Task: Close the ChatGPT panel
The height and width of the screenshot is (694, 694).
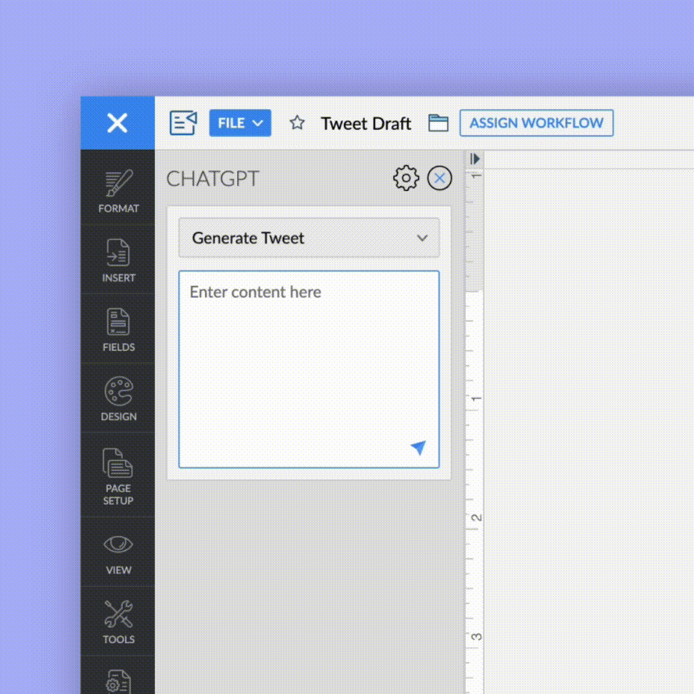Action: pos(440,179)
